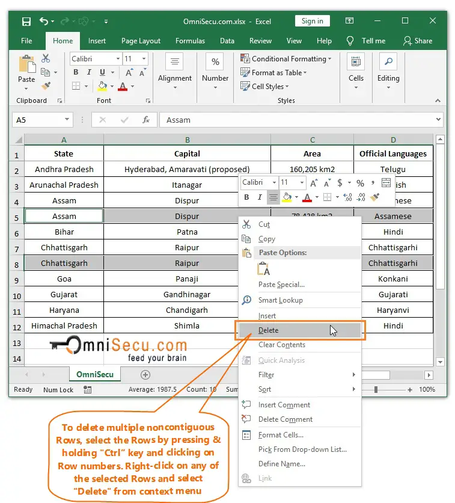Click the zoom slider handle in status bar
This screenshot has height=503, width=455.
[376, 390]
